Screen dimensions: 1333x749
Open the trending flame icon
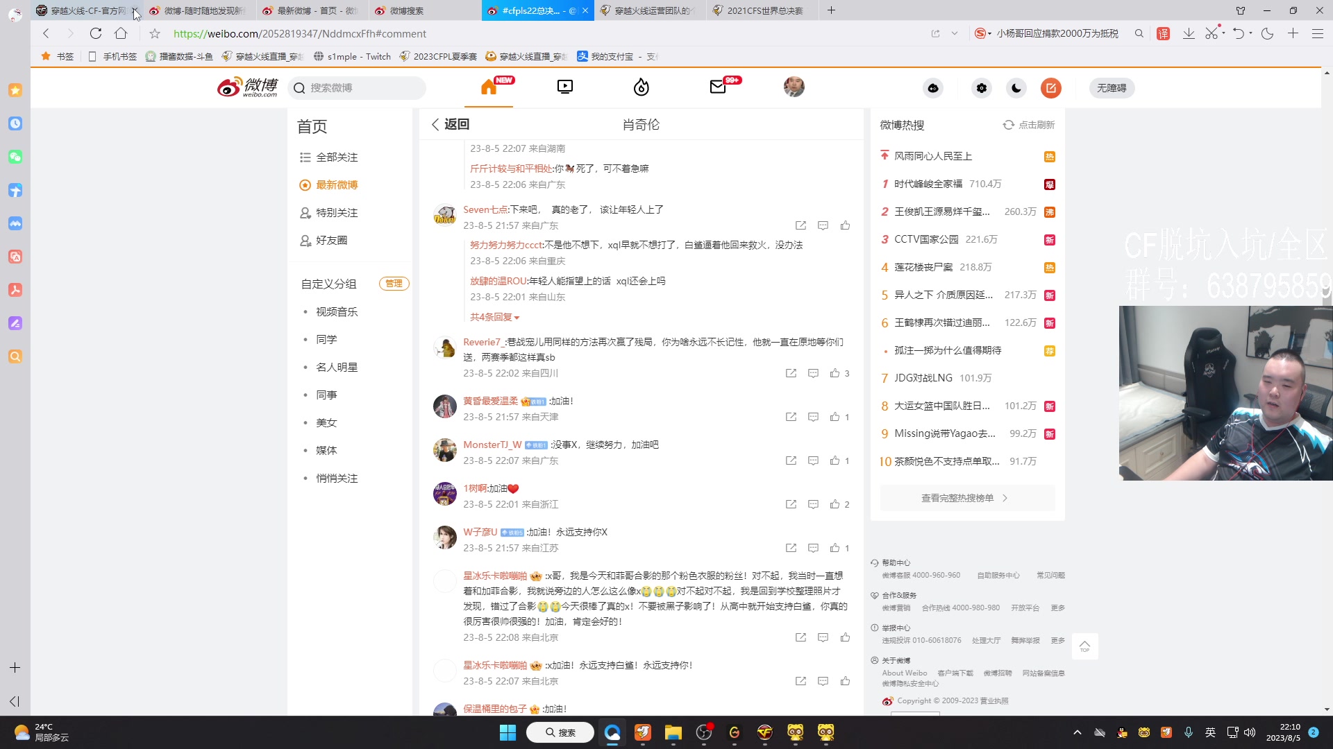pyautogui.click(x=641, y=87)
